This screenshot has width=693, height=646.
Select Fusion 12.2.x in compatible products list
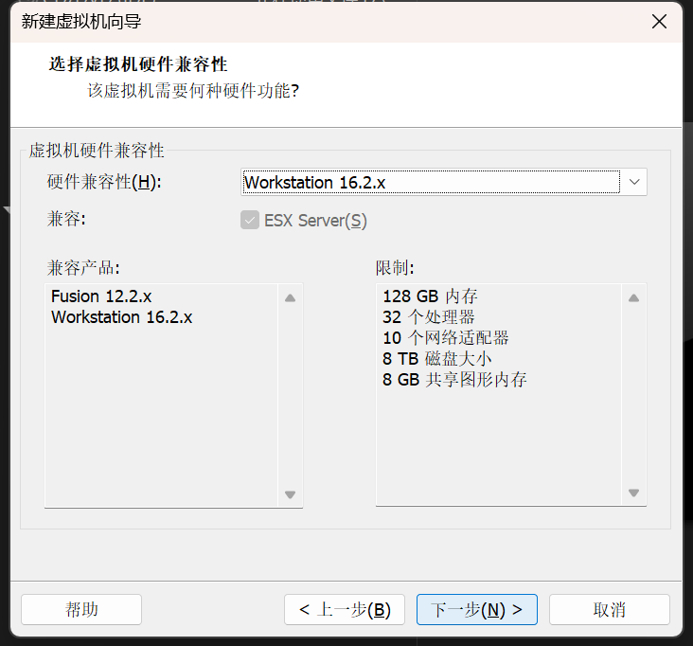(101, 296)
